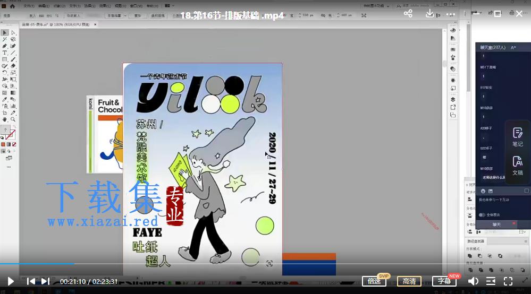Screen dimensions: 531x294
Task: Pick the Magic Wand tool
Action: coord(5,40)
